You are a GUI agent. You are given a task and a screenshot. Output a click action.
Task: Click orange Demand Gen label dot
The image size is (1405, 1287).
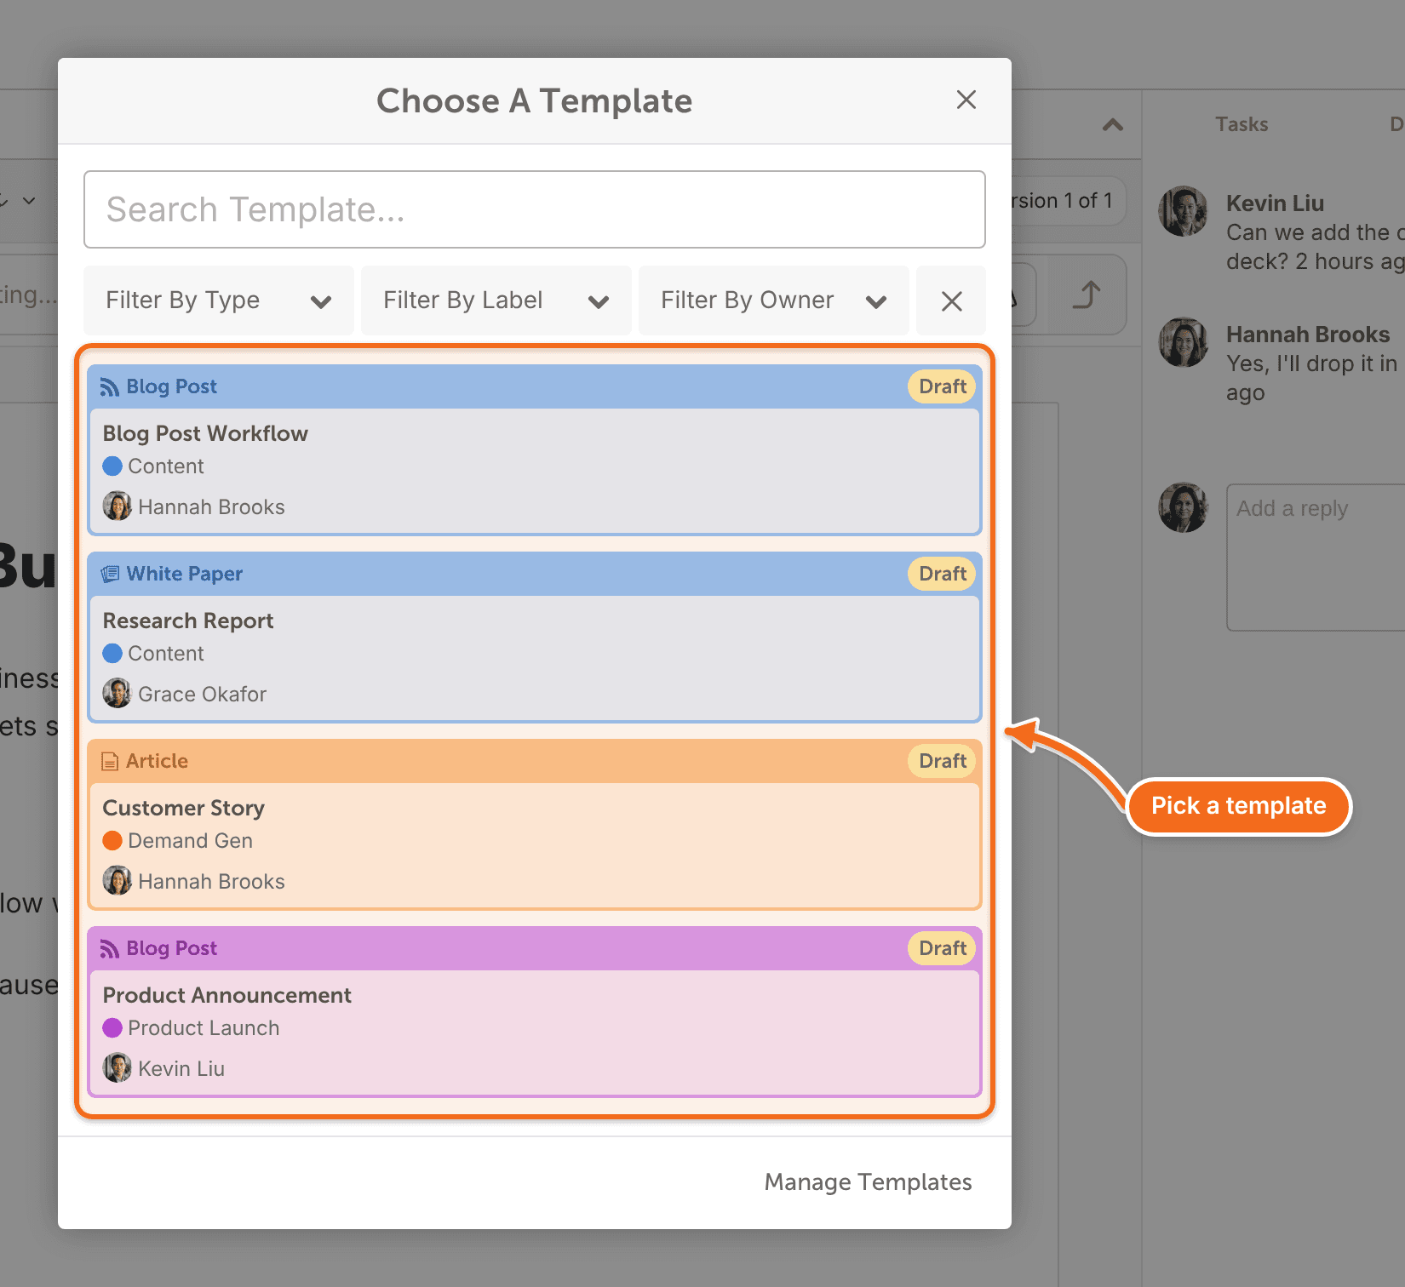[112, 841]
